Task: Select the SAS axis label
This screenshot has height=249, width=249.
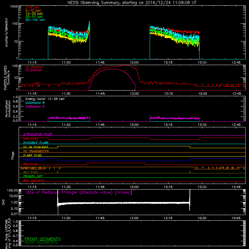Action: pyautogui.click(x=3, y=202)
